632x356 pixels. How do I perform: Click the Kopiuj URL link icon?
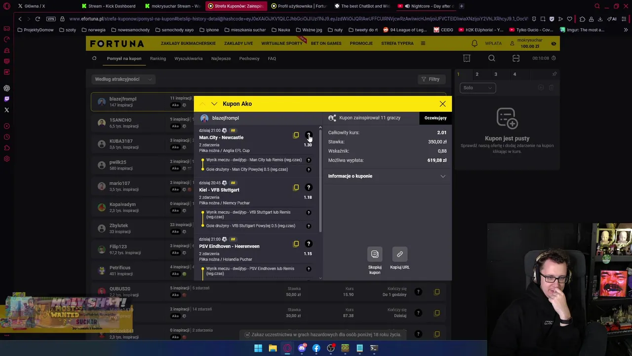pyautogui.click(x=400, y=254)
